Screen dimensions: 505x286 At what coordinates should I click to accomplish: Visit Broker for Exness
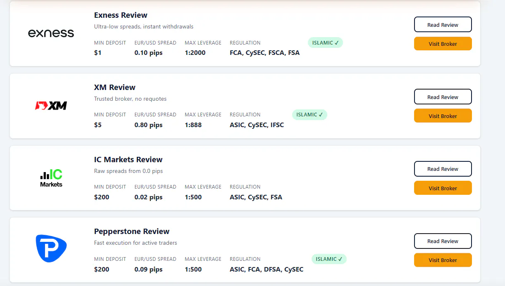pos(443,44)
